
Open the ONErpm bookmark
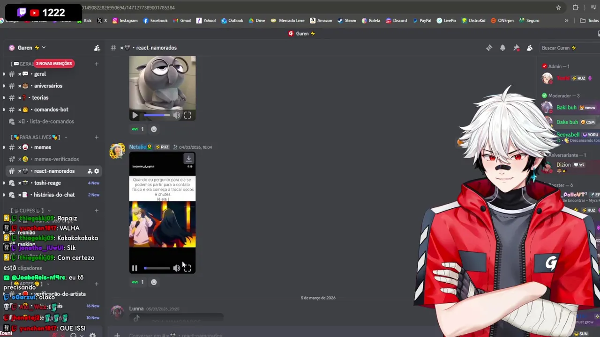[502, 21]
